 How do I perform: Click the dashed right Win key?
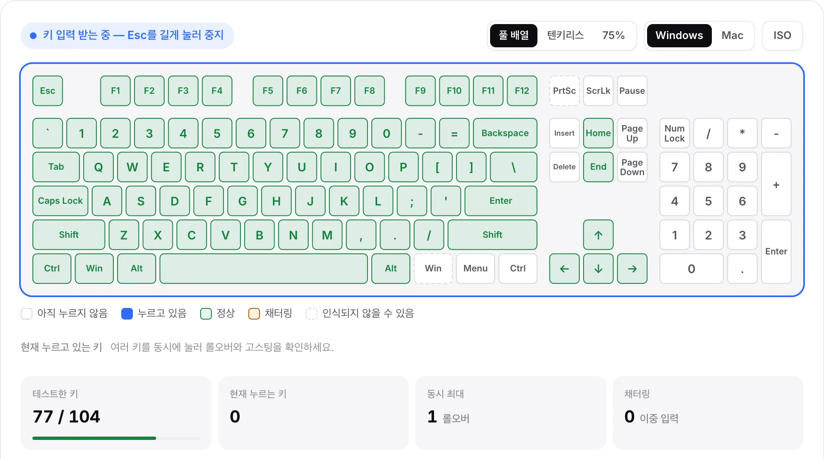click(x=433, y=269)
